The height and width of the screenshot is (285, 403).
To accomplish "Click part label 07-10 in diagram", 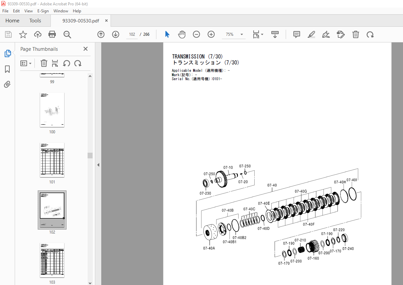I will 228,168.
